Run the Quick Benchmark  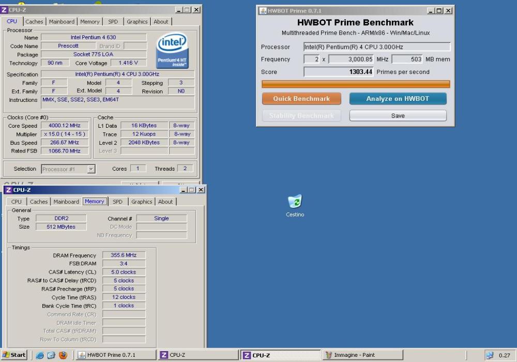(x=301, y=99)
